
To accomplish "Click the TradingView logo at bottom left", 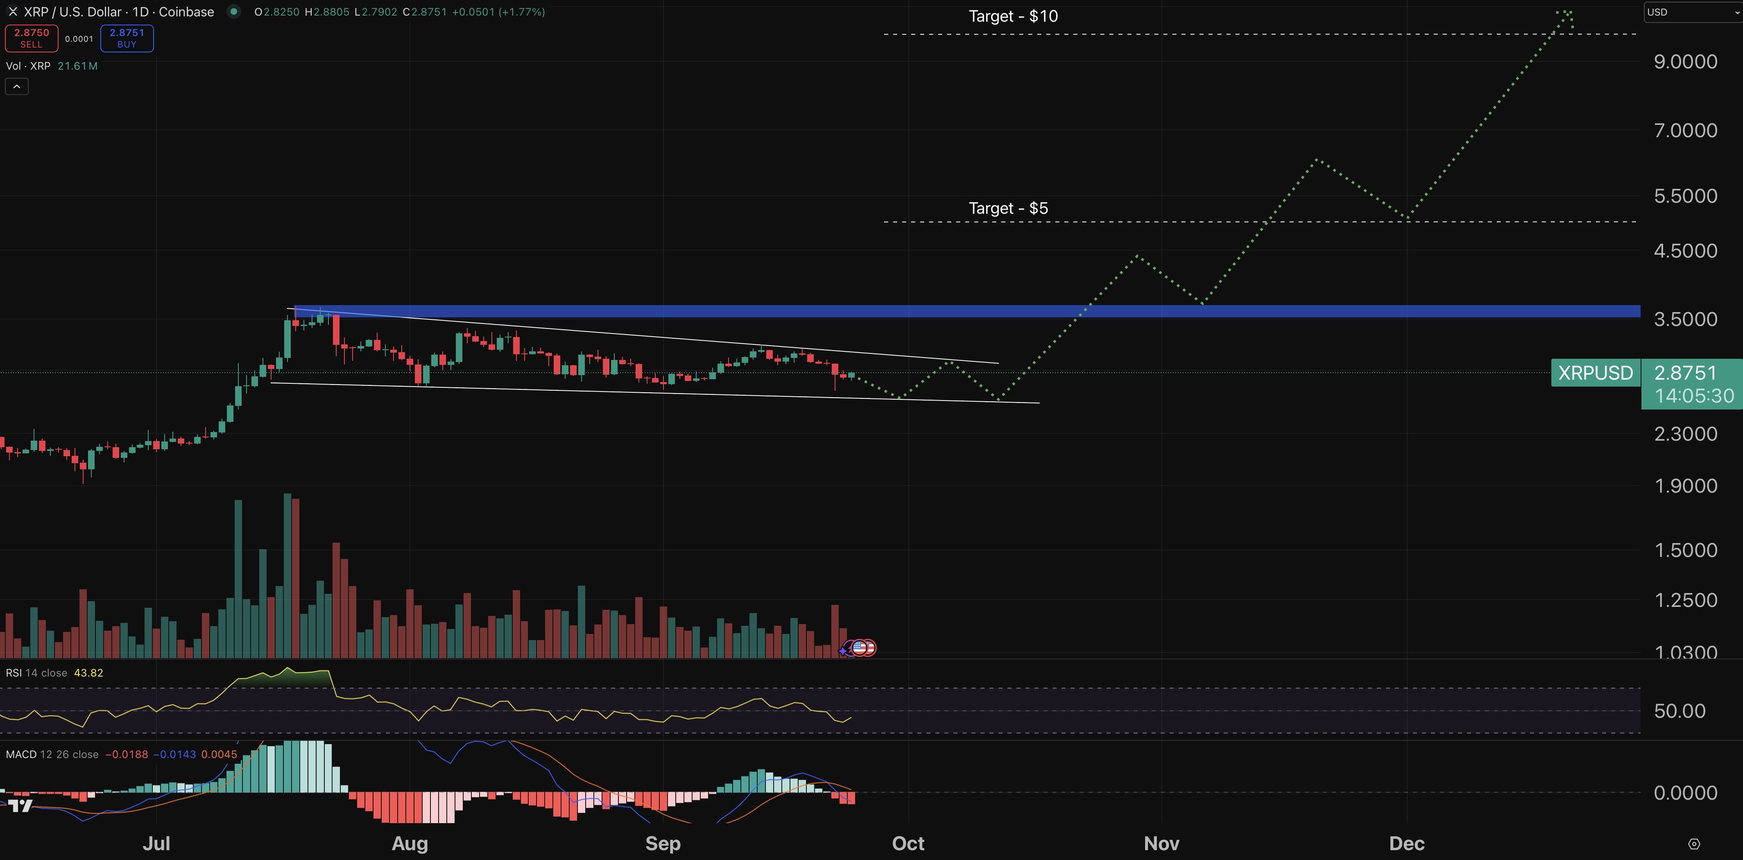I will 20,805.
